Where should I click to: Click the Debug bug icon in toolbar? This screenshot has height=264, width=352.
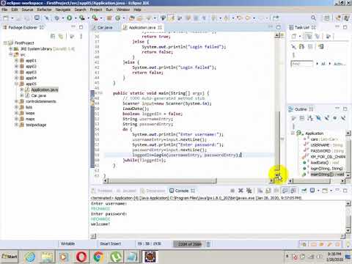coord(57,18)
